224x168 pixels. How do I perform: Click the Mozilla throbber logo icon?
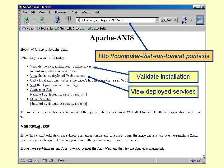[200, 20]
